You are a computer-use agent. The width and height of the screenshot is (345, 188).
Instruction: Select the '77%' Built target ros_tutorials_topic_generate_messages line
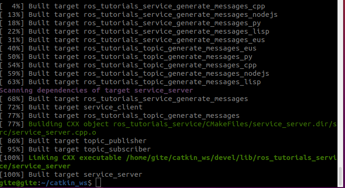pyautogui.click(x=120, y=116)
